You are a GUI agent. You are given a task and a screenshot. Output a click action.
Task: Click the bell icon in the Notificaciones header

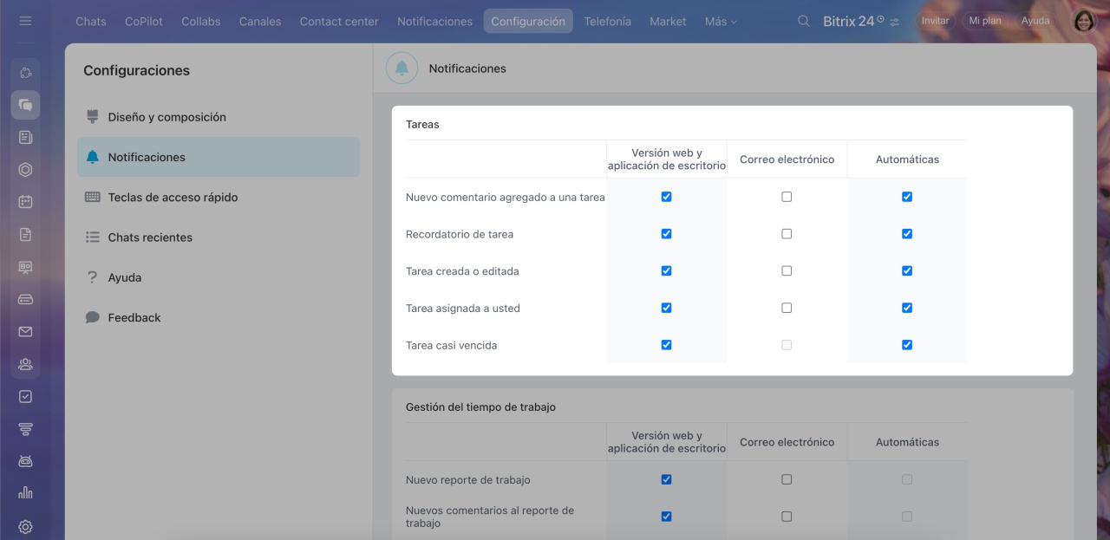coord(402,68)
